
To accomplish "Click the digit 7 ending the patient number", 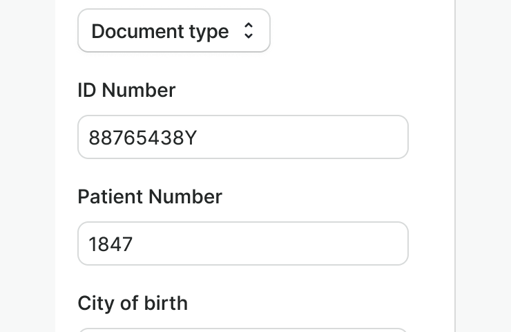I will [x=127, y=244].
